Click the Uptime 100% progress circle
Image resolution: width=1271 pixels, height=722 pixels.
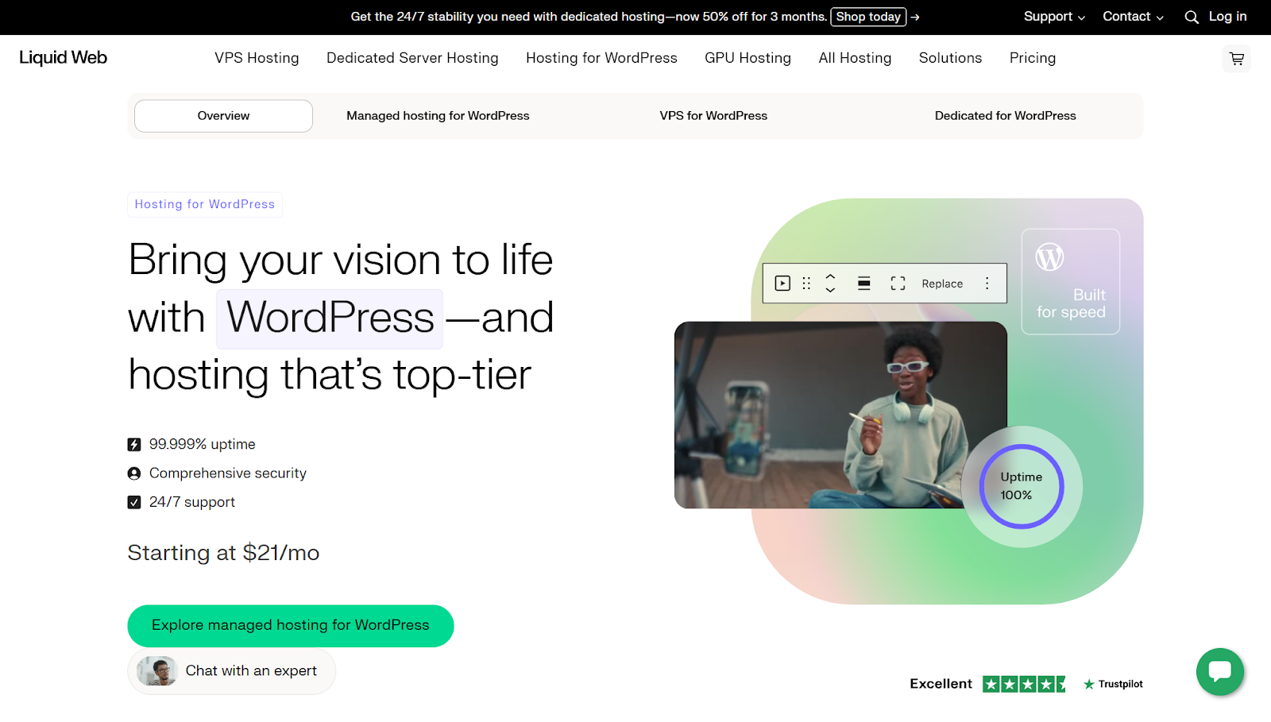[x=1021, y=486]
